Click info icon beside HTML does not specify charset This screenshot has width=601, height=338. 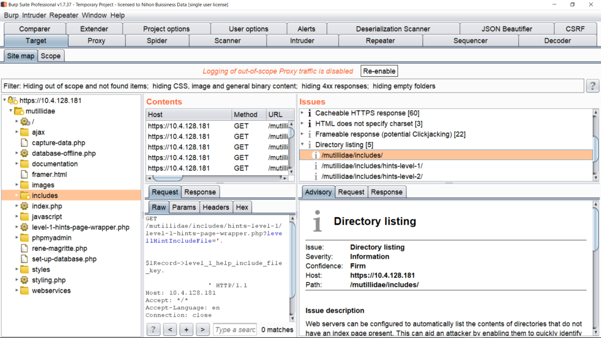(310, 124)
